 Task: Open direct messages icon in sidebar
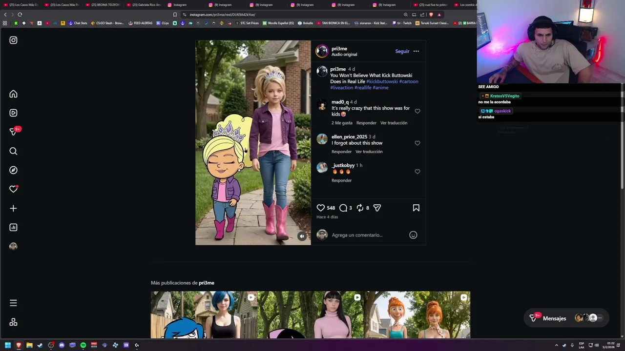pyautogui.click(x=13, y=132)
